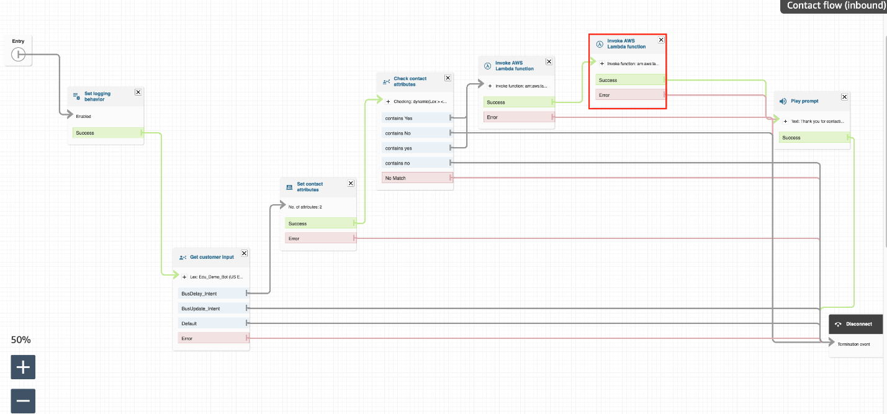Screen dimensions: 887x414
Task: Click the Contact flow (inbound) label
Action: pos(835,6)
